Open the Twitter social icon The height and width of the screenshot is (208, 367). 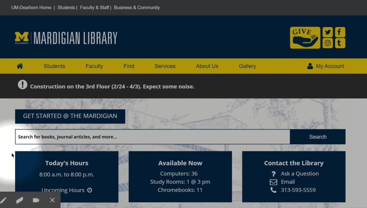click(327, 32)
